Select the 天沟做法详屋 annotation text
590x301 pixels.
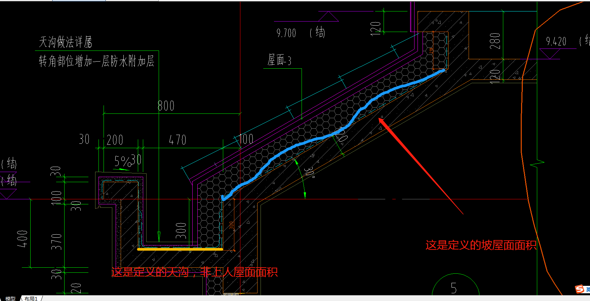point(66,42)
